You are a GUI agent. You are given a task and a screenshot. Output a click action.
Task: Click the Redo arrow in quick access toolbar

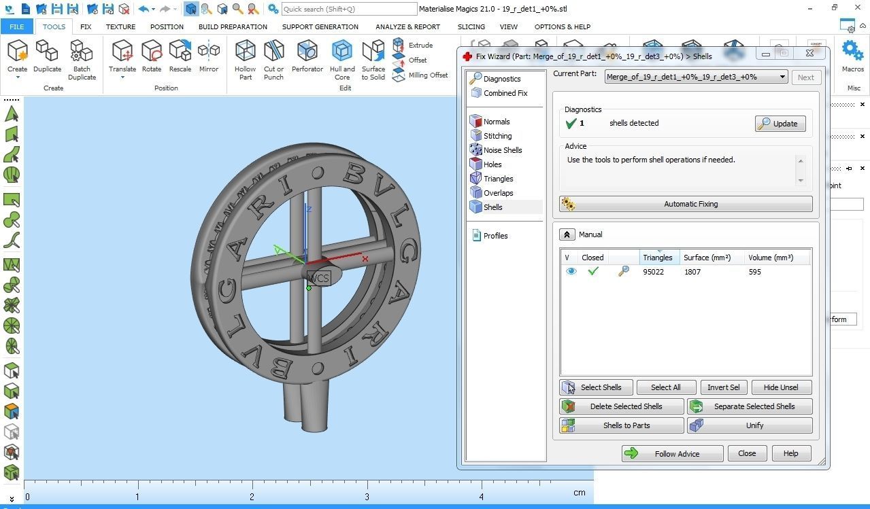(x=165, y=9)
